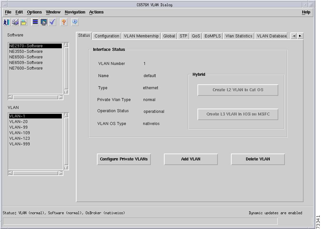Click the printer icon in toolbar

coord(15,22)
